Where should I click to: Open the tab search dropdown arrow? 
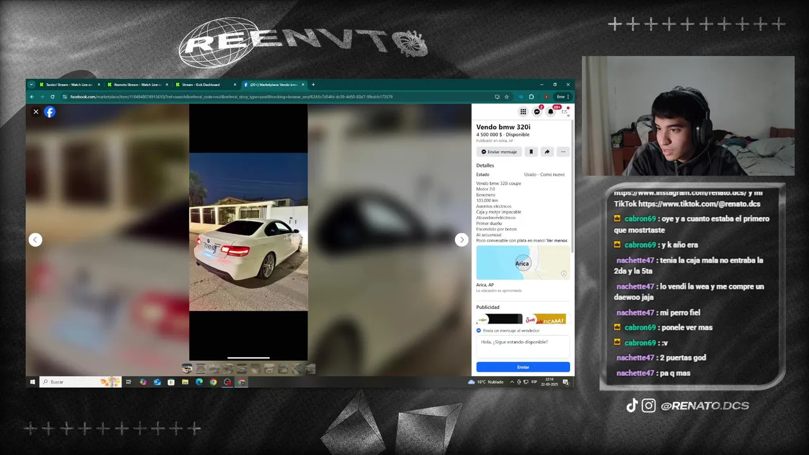pos(31,85)
